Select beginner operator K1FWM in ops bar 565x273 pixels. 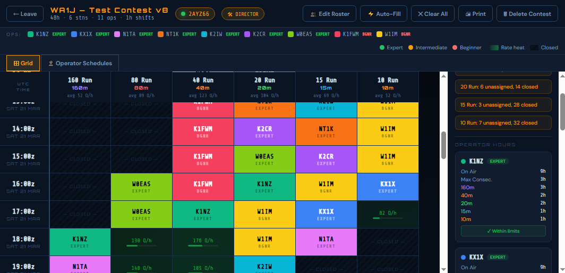point(353,34)
